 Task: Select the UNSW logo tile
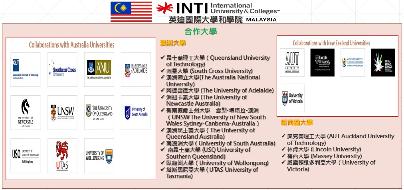(x=62, y=113)
